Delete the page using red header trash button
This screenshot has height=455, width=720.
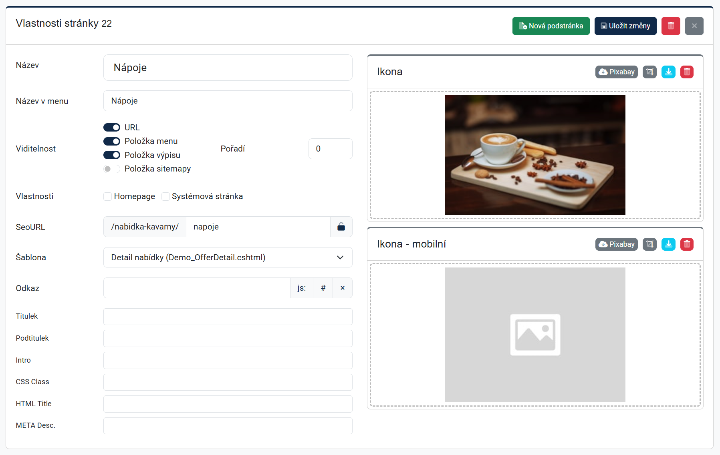click(671, 26)
